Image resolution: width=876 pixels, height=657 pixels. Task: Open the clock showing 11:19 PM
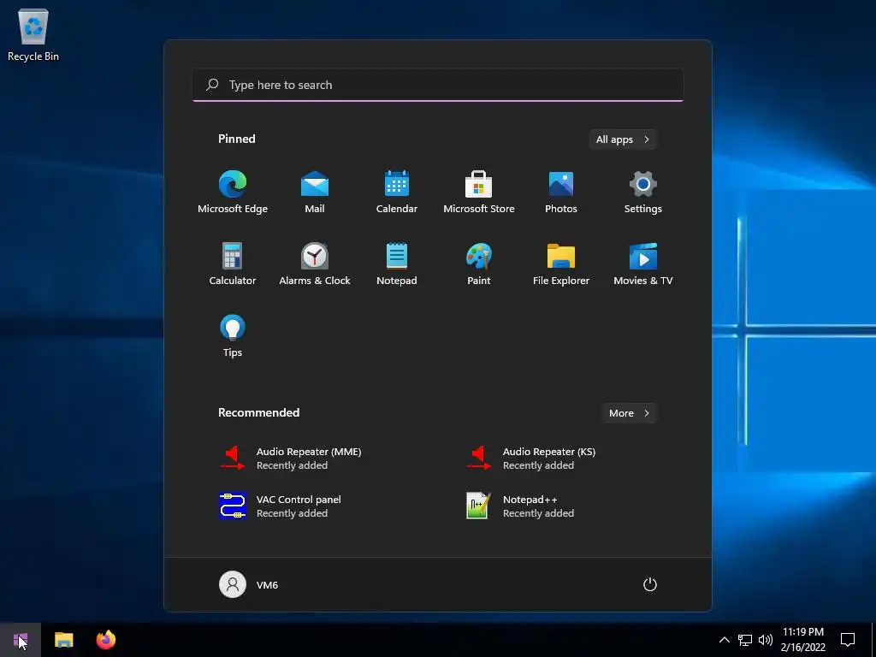pos(802,640)
